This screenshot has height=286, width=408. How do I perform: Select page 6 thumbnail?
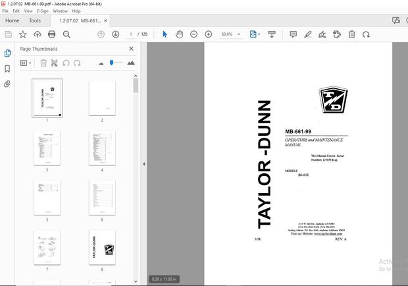tap(102, 198)
